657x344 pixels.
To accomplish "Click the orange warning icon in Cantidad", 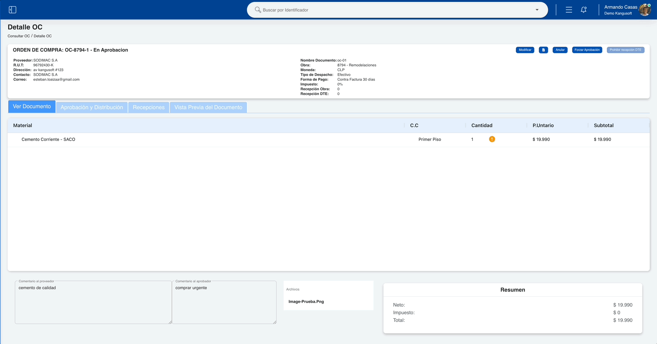I will (x=492, y=139).
